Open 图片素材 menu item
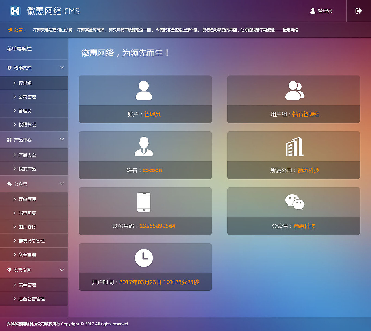Viewport: 371px width, 331px height. [x=34, y=227]
